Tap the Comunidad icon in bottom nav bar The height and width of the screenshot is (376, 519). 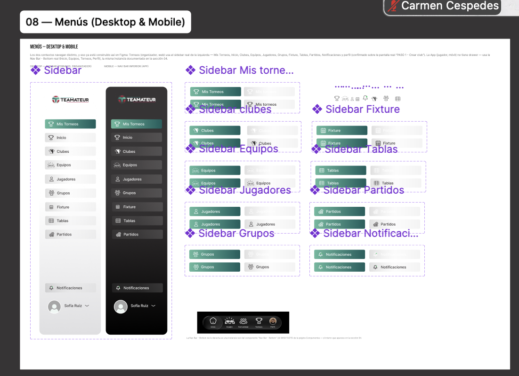243,322
